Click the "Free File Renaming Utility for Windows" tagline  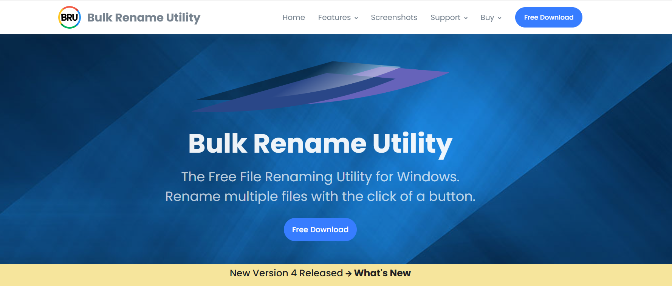coord(320,177)
